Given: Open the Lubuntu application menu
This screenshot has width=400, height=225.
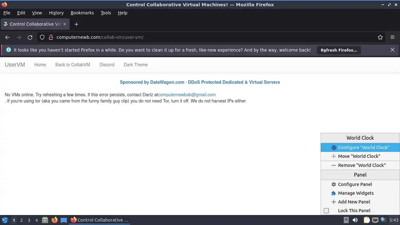Looking at the screenshot, I should click(x=5, y=220).
